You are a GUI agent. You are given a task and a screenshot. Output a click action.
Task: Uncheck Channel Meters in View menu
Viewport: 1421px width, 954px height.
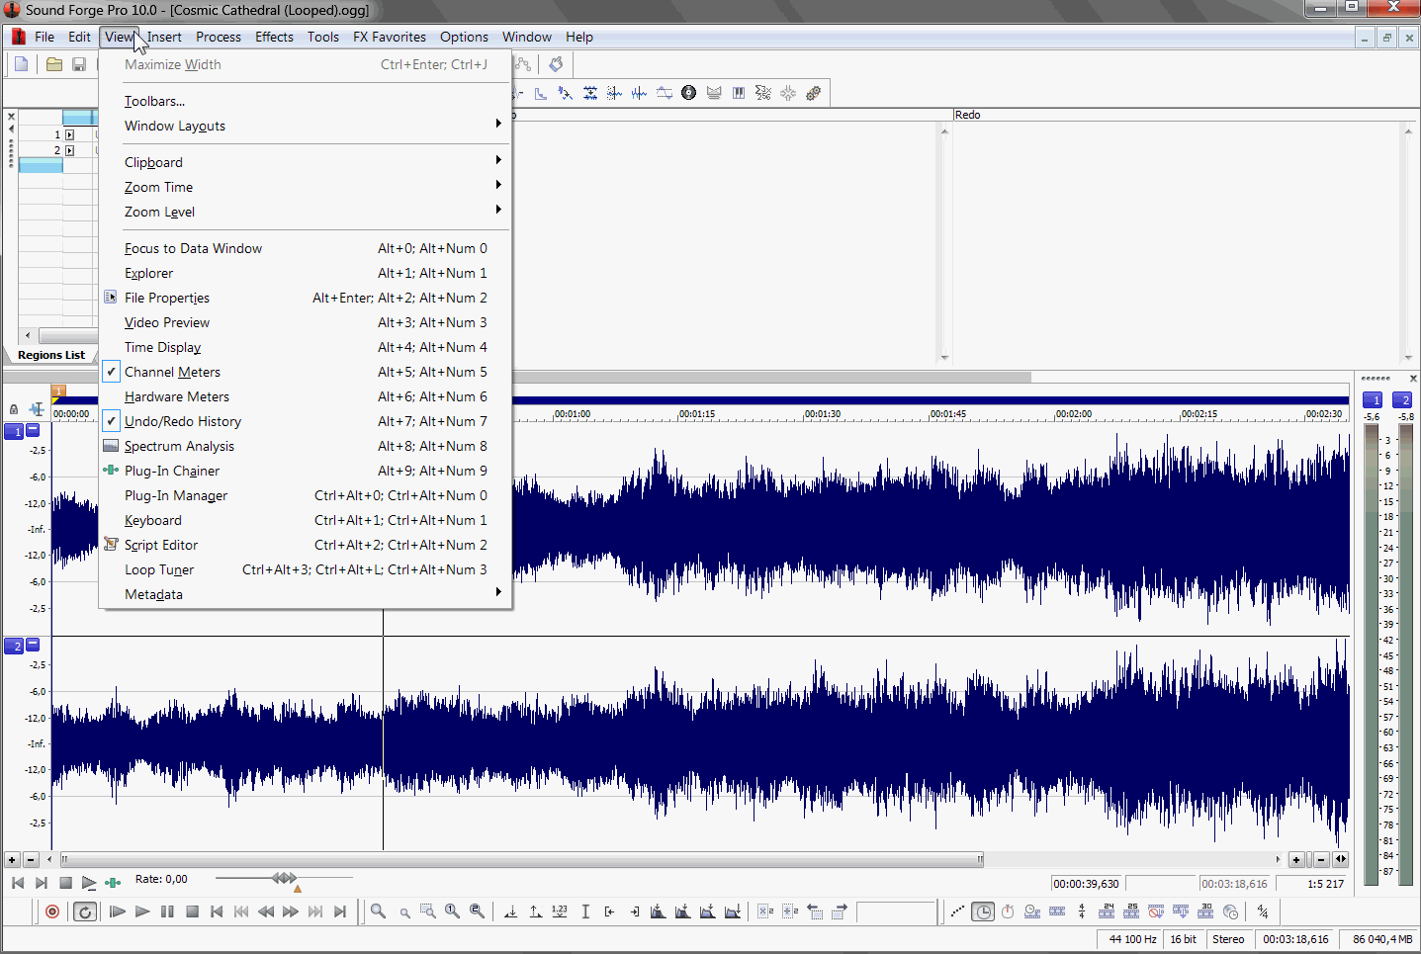(172, 372)
